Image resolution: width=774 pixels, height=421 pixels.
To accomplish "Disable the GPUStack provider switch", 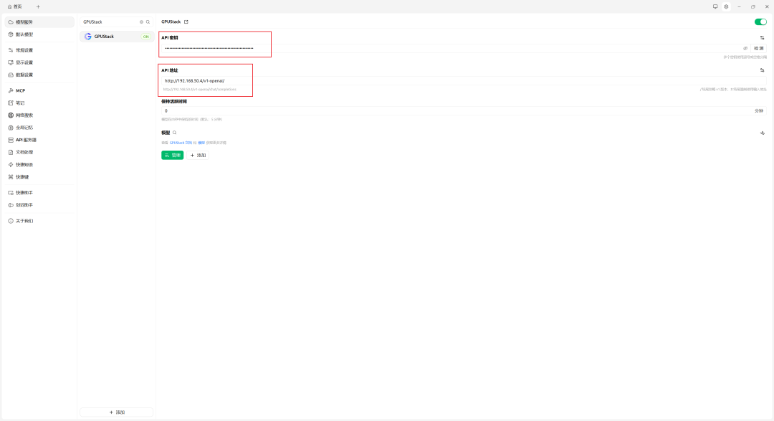I will (760, 22).
